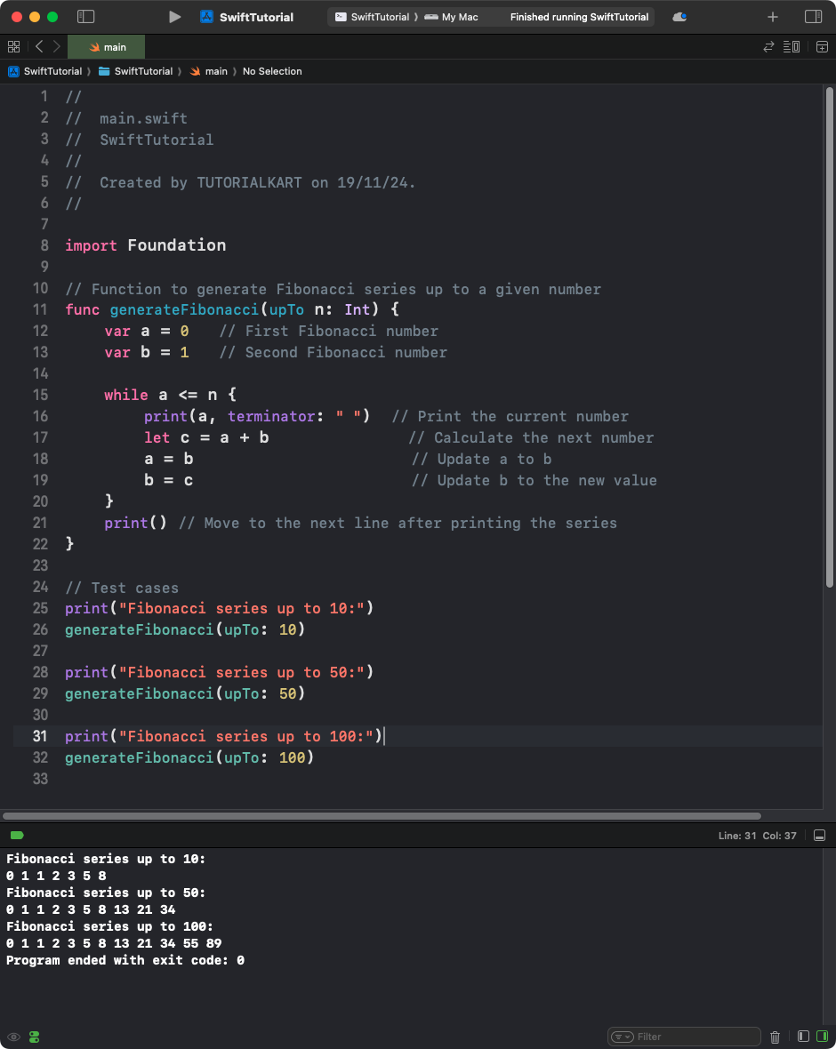This screenshot has width=836, height=1049.
Task: Toggle the variables view in the console area
Action: [803, 1037]
